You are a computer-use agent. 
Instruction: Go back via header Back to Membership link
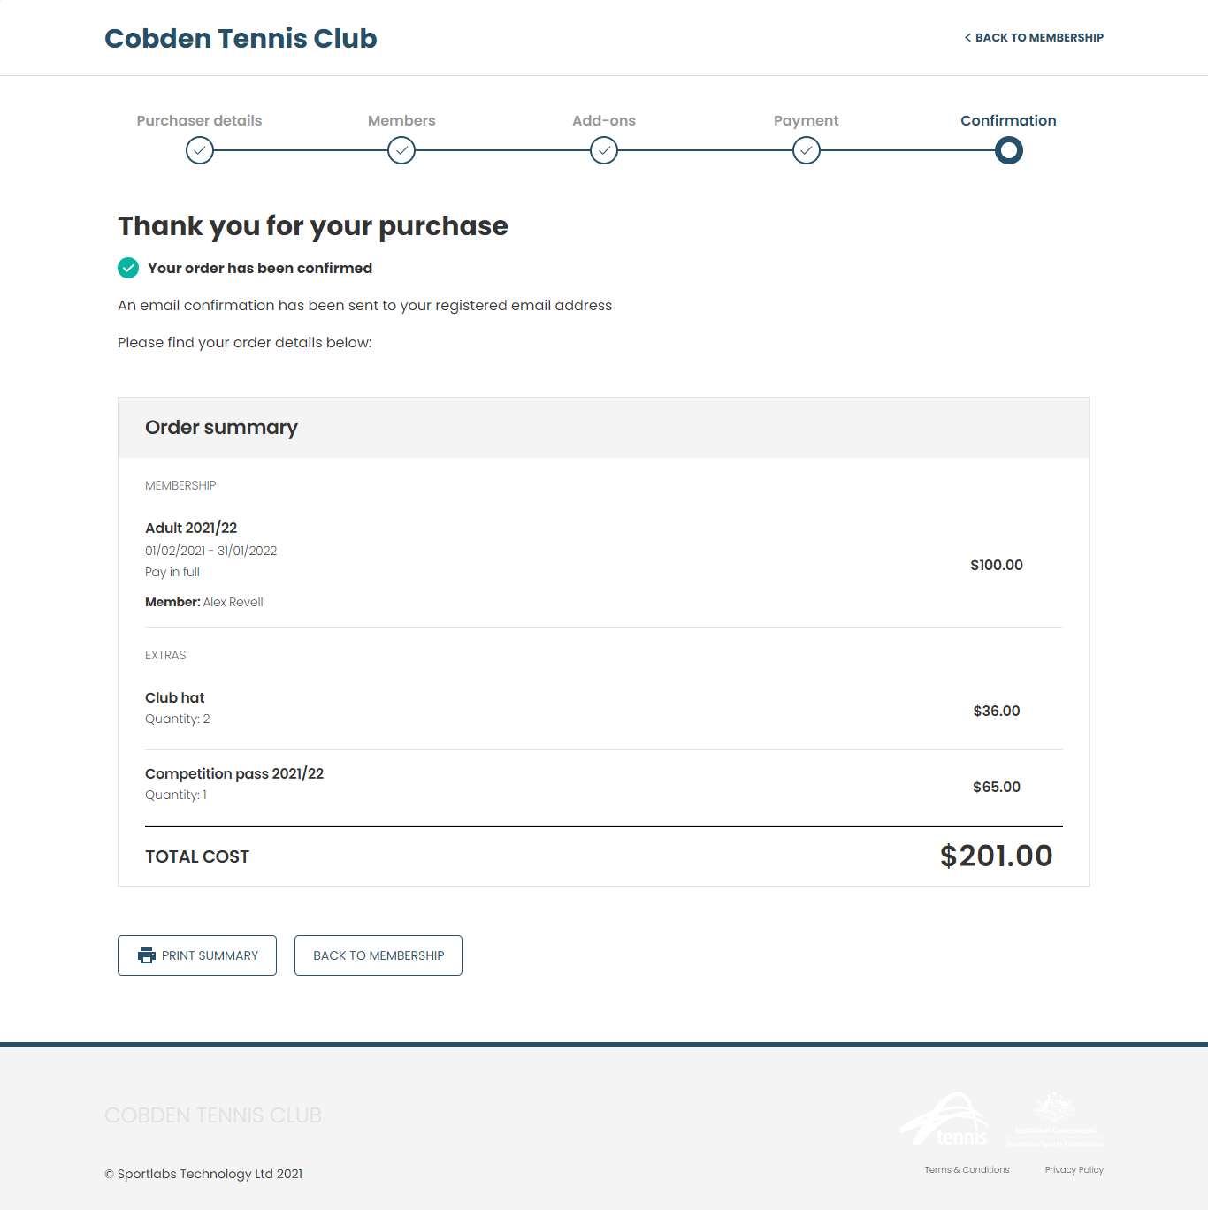[1034, 38]
